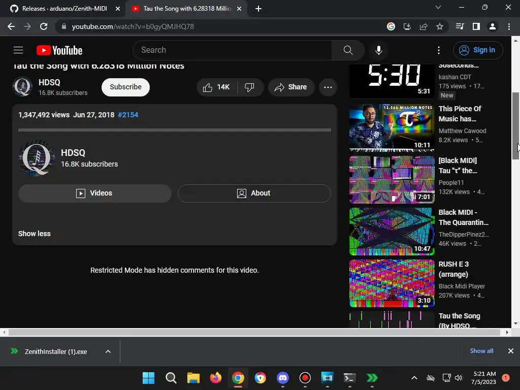
Task: Click the browser back arrow
Action: (x=11, y=26)
